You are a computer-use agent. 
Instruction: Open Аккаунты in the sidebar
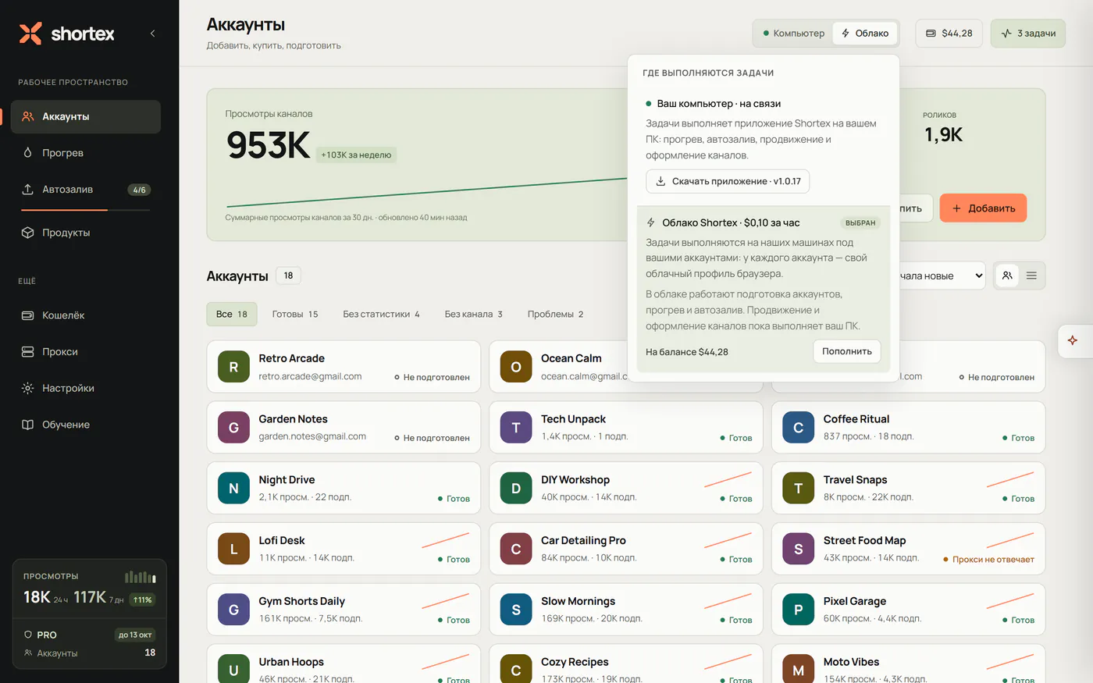[x=86, y=116]
